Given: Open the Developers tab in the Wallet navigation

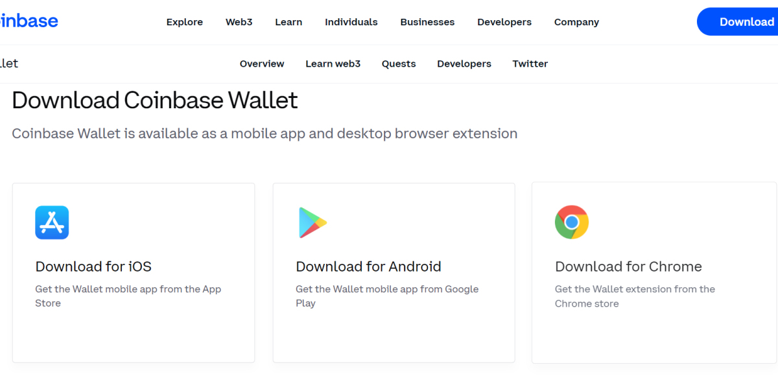Looking at the screenshot, I should tap(464, 64).
